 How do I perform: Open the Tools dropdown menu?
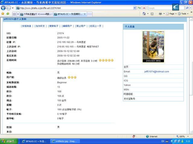coord(183,14)
